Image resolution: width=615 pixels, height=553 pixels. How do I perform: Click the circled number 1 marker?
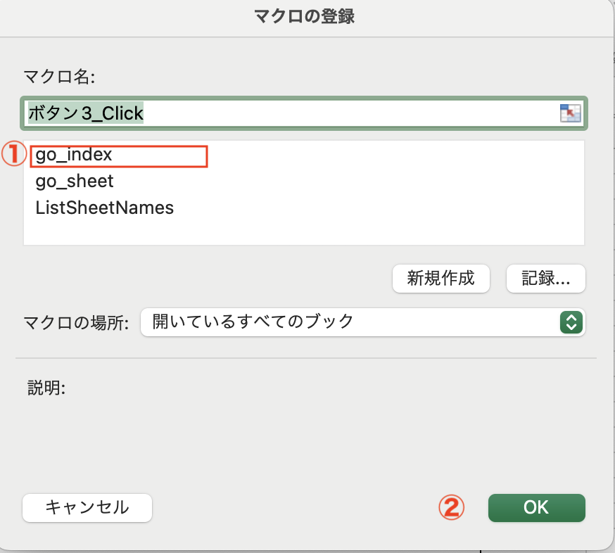click(14, 154)
